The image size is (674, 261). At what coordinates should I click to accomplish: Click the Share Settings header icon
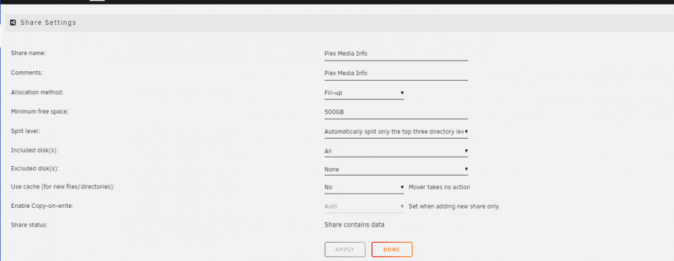[x=13, y=22]
